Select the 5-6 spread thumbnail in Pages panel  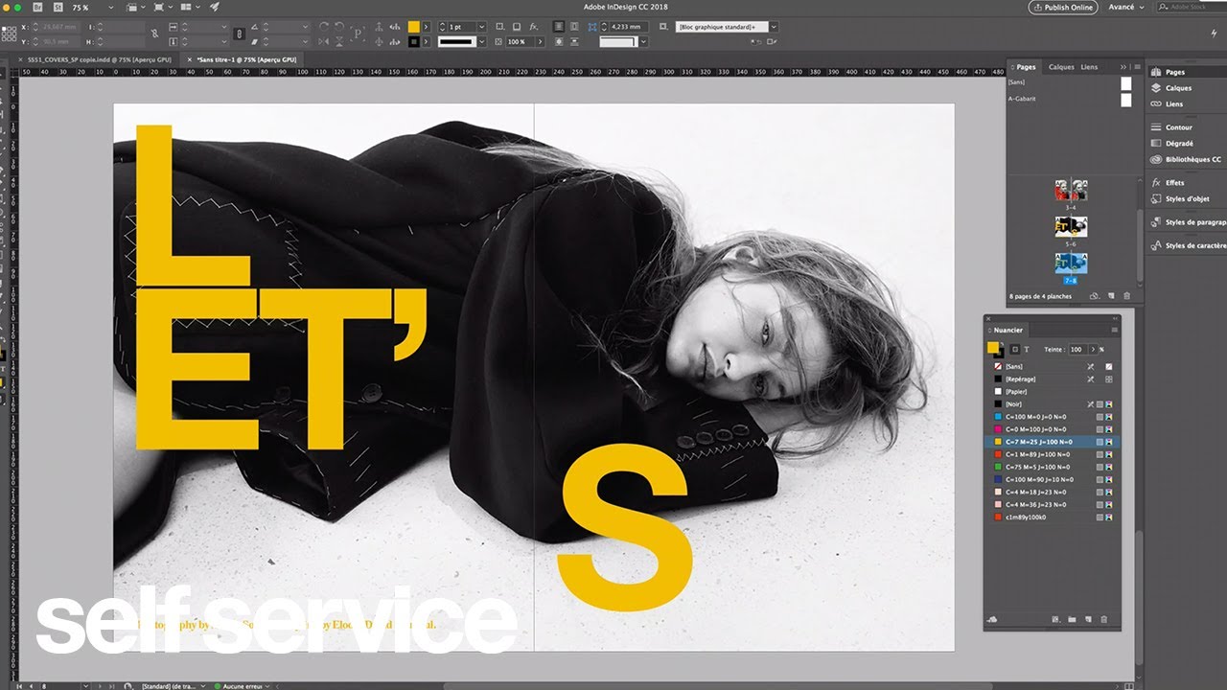(x=1071, y=227)
